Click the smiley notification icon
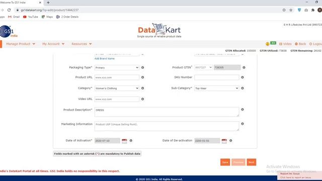The width and height of the screenshot is (322, 181). point(267,44)
